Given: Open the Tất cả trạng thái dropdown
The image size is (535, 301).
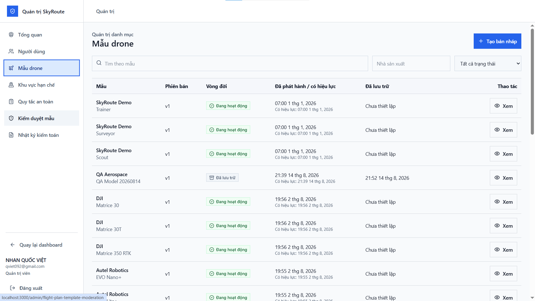Looking at the screenshot, I should coord(488,64).
